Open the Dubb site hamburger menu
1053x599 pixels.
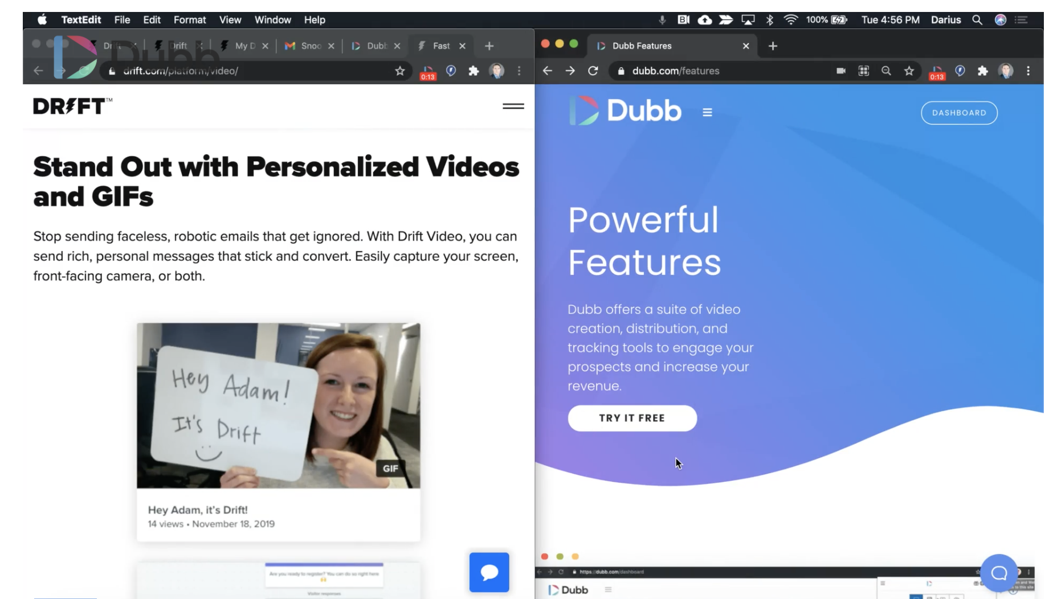tap(707, 113)
